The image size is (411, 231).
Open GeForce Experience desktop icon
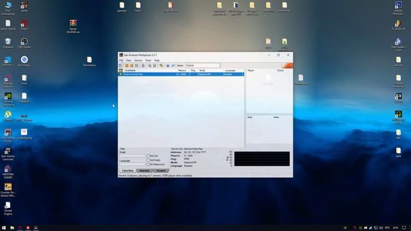coord(8,99)
